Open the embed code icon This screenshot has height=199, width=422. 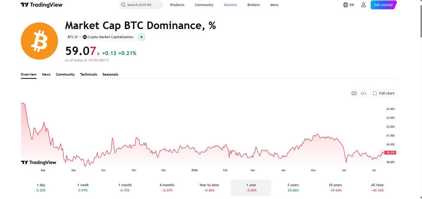click(364, 93)
